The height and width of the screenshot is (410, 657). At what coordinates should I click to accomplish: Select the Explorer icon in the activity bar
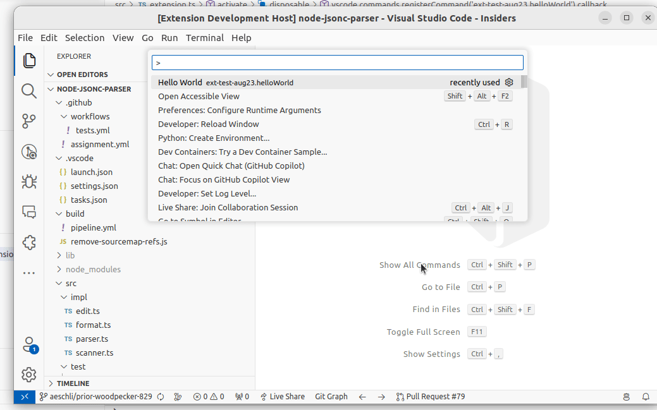pyautogui.click(x=28, y=61)
